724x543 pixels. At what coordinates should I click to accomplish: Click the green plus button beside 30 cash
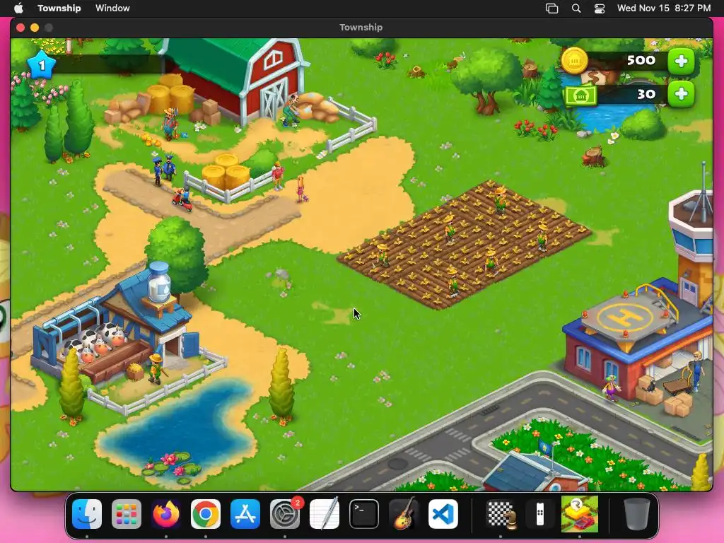[681, 94]
